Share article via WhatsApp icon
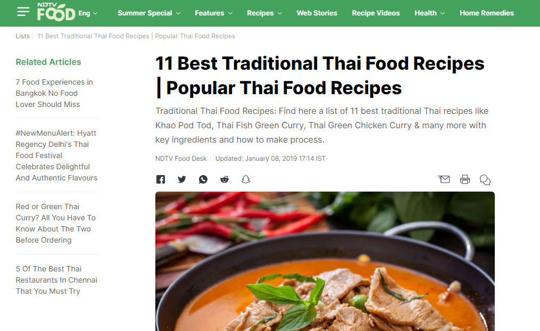 coord(203,179)
